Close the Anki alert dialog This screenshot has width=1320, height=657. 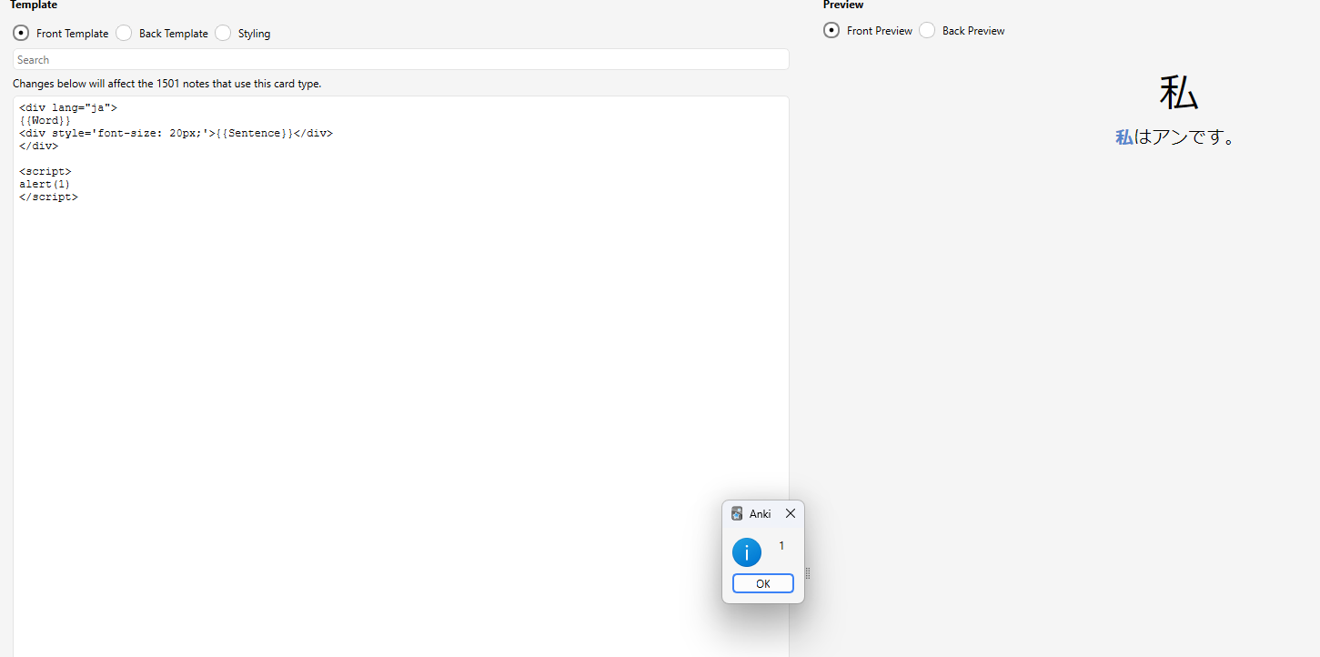pyautogui.click(x=790, y=513)
